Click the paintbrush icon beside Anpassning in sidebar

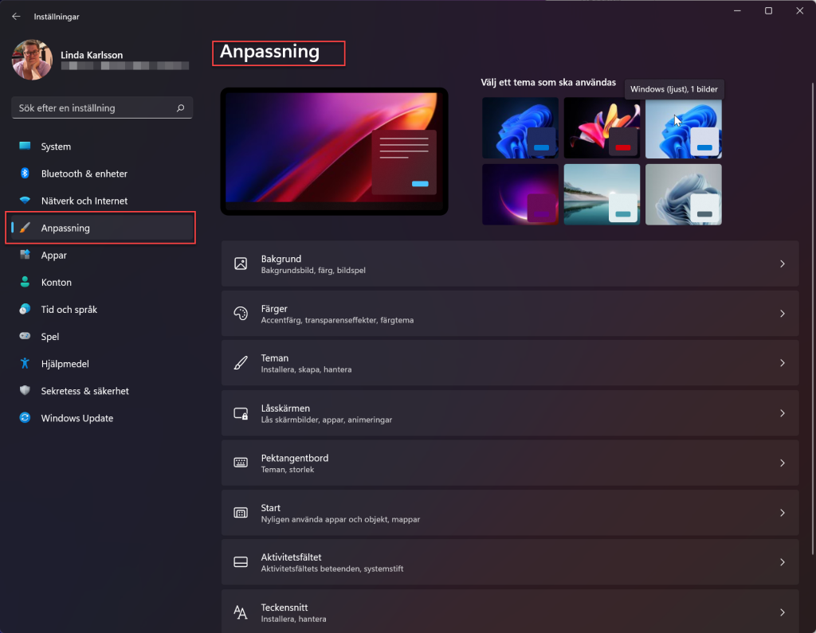pos(25,228)
